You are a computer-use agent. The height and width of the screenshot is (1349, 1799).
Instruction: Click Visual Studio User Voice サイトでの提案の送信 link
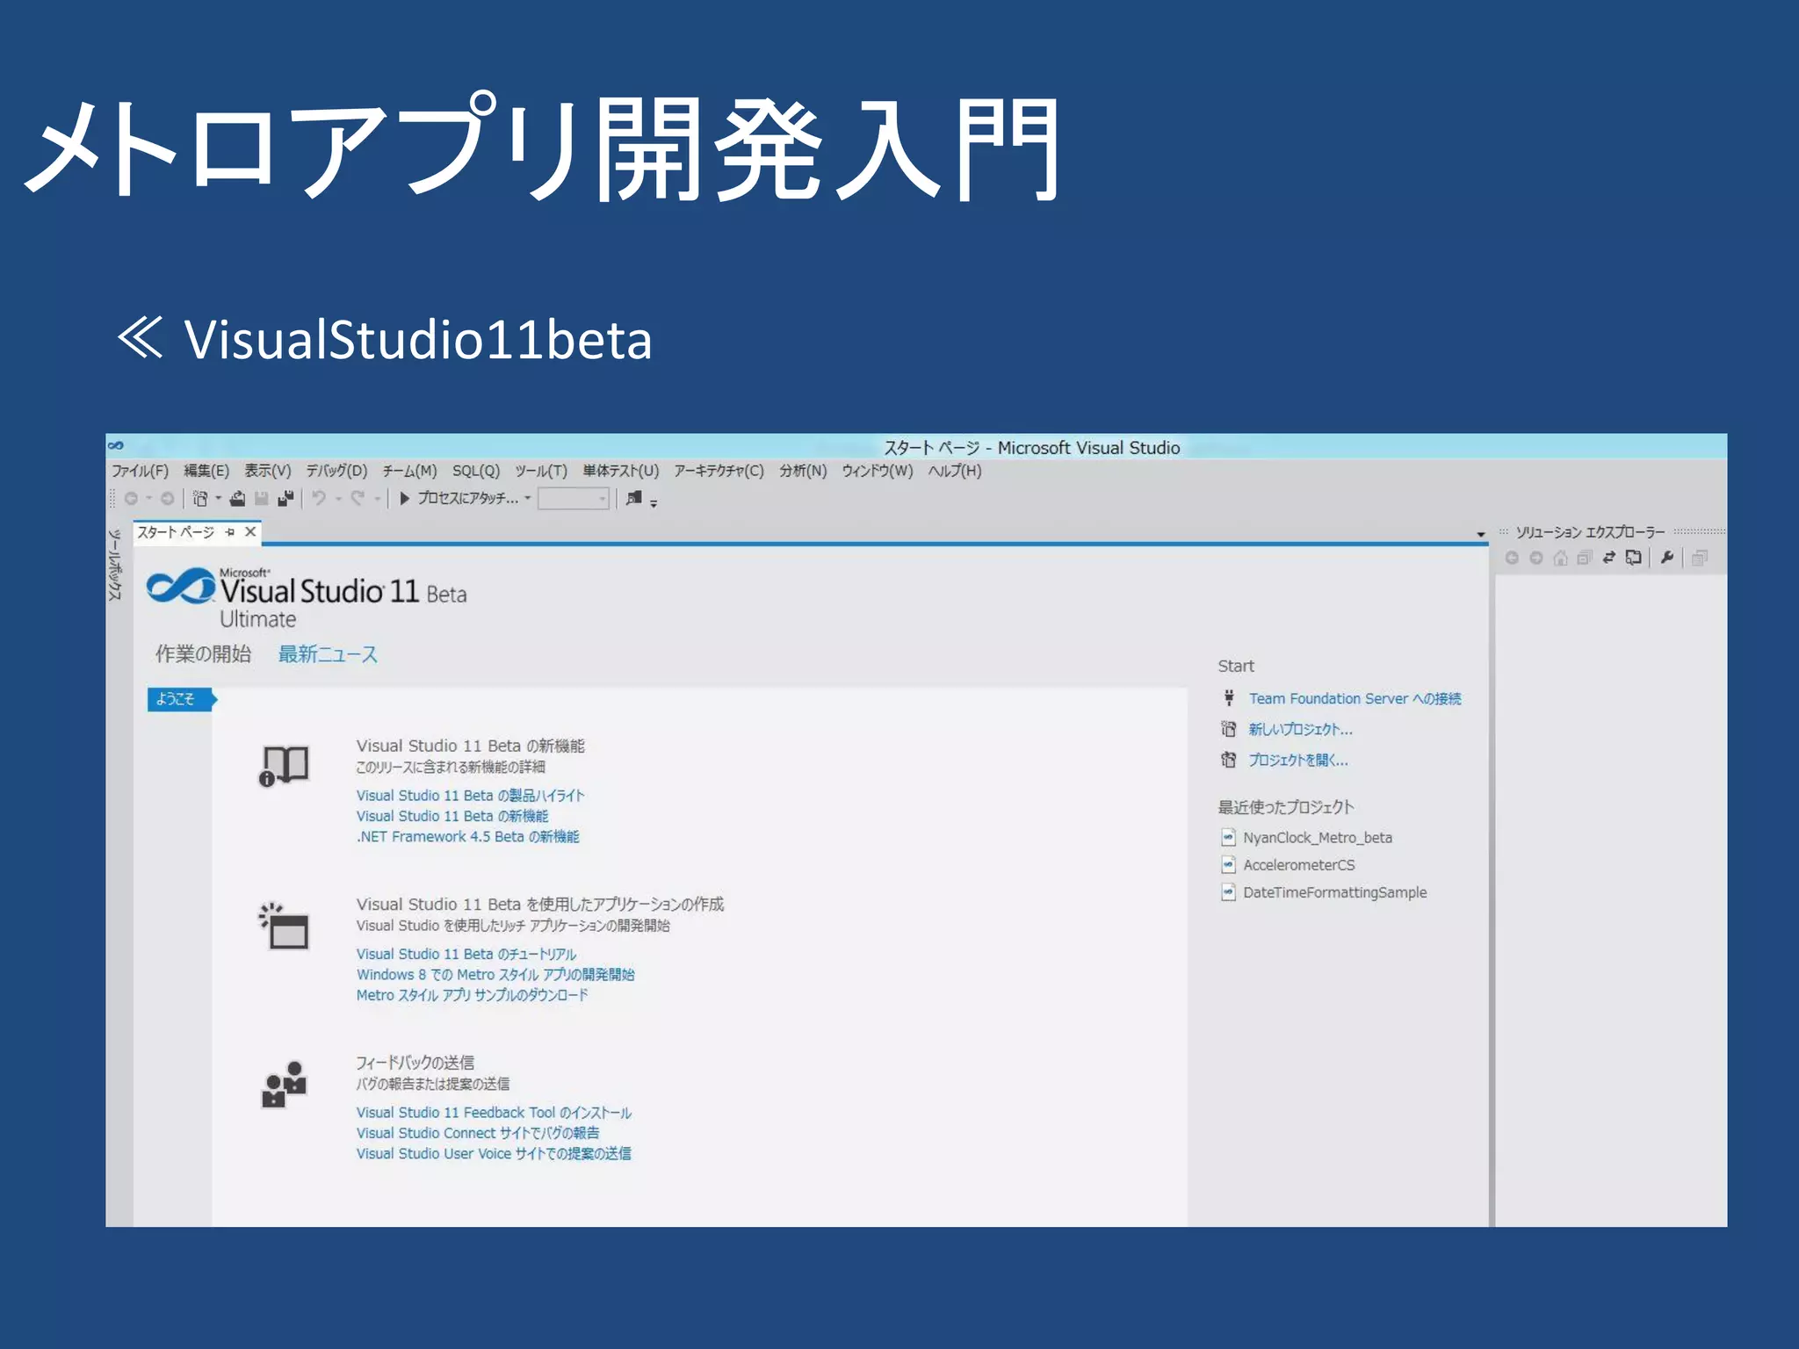click(x=494, y=1154)
